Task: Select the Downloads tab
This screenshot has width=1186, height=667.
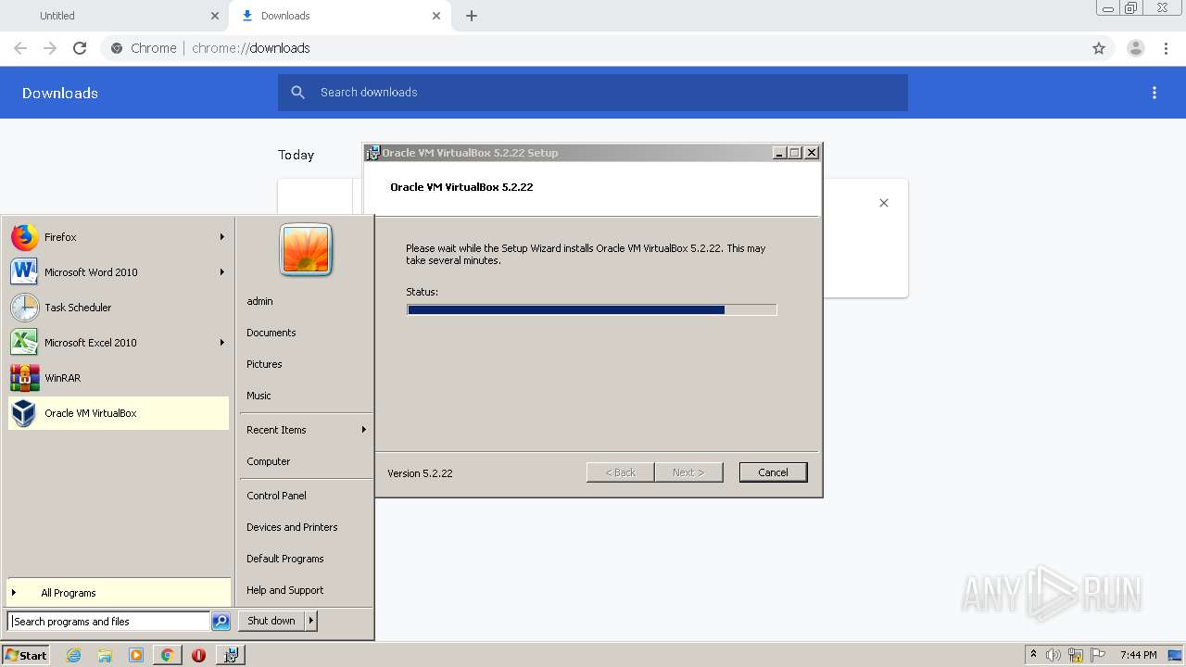Action: (x=339, y=16)
